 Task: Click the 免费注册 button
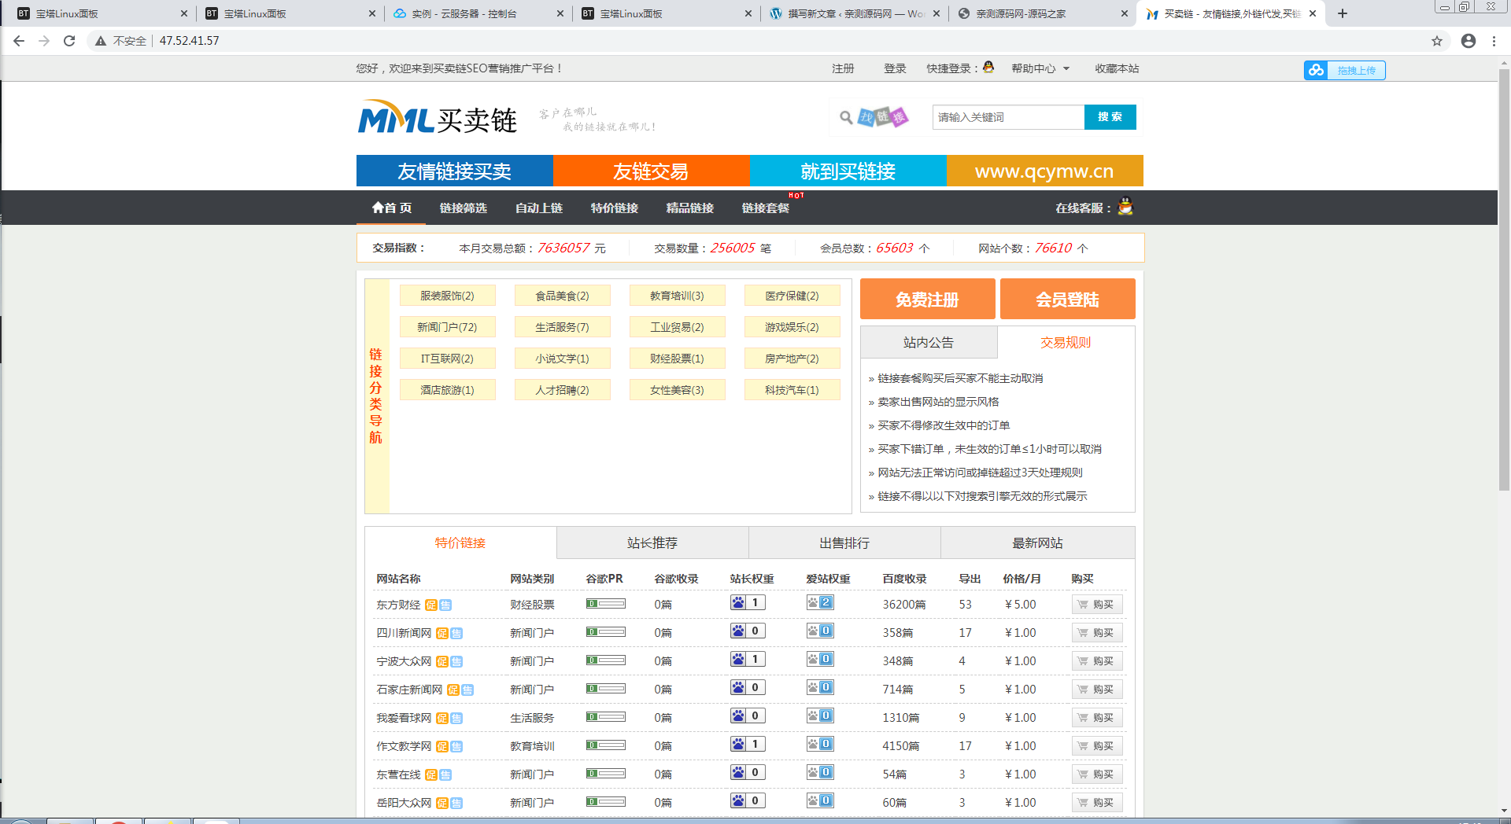[928, 299]
